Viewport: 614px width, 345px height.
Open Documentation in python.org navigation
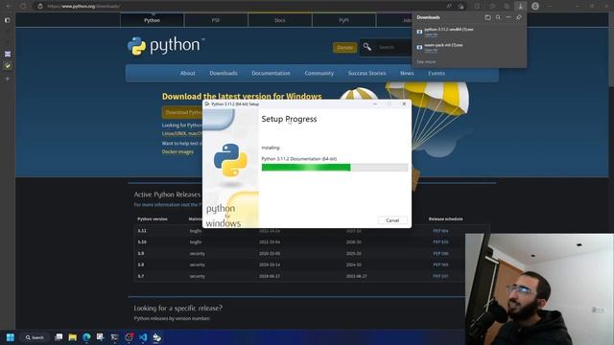pos(271,73)
